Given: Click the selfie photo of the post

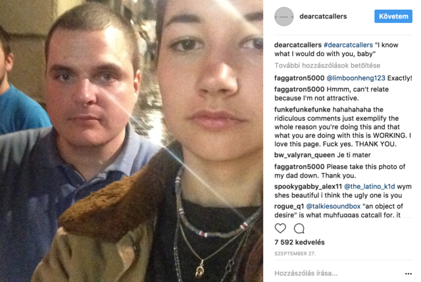Looking at the screenshot, I should (x=132, y=141).
